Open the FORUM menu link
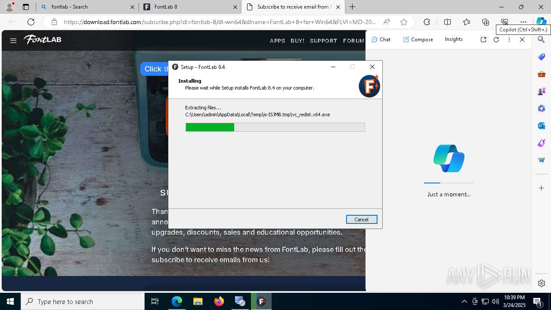Image resolution: width=551 pixels, height=310 pixels. click(354, 40)
